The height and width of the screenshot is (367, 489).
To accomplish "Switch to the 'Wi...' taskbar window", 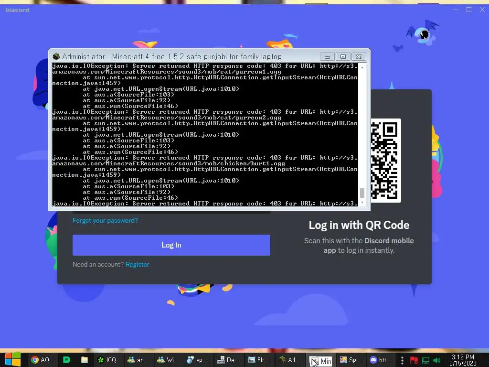I will click(x=168, y=360).
